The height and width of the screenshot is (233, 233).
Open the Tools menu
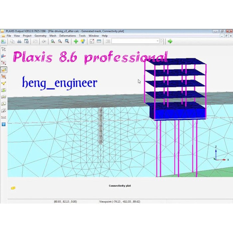(x=82, y=36)
